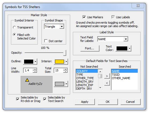Expand the Text Field for Labels dropdown
The height and width of the screenshot is (113, 149).
pos(126,39)
